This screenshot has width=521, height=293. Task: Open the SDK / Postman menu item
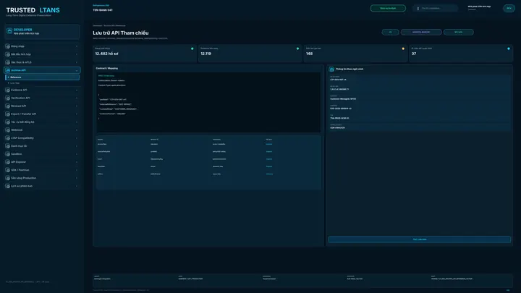point(42,170)
